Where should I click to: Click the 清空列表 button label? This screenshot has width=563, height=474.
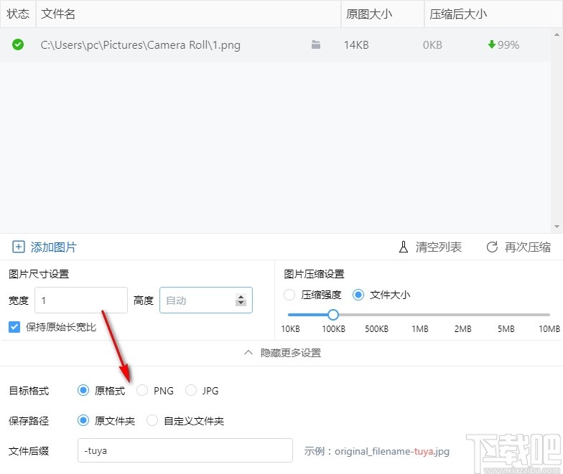coord(438,247)
